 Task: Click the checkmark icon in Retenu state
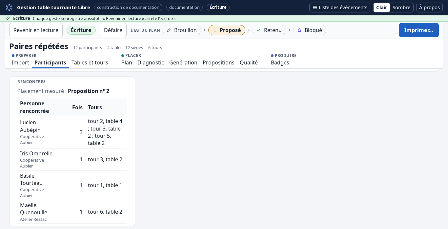click(x=259, y=30)
